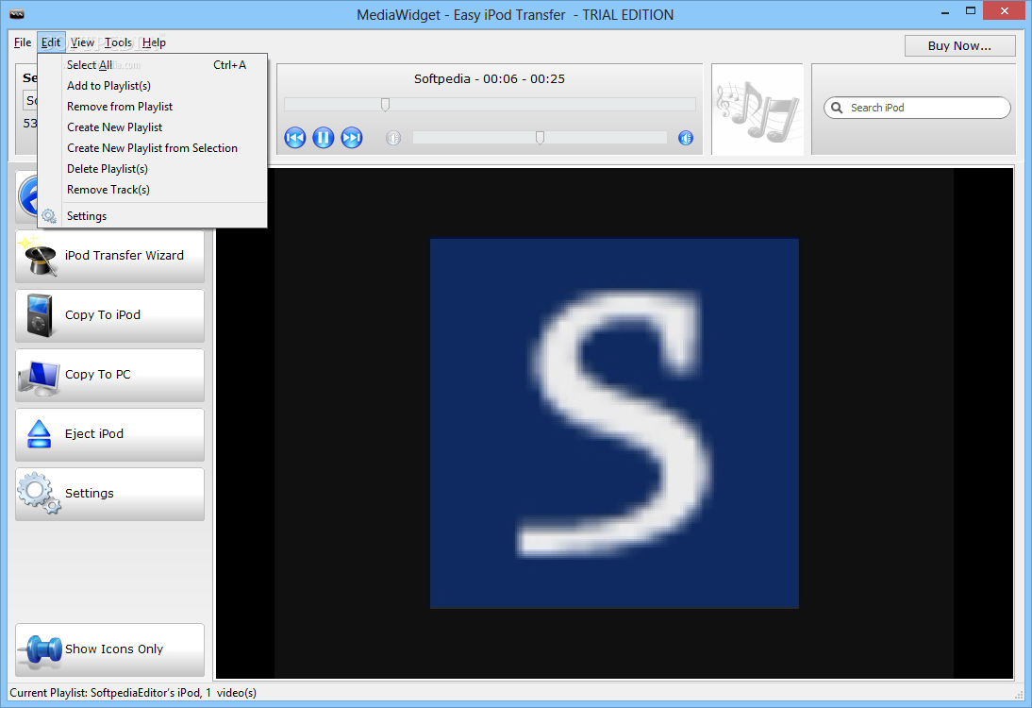Click the Copy To PC button
1032x708 pixels.
(x=110, y=375)
